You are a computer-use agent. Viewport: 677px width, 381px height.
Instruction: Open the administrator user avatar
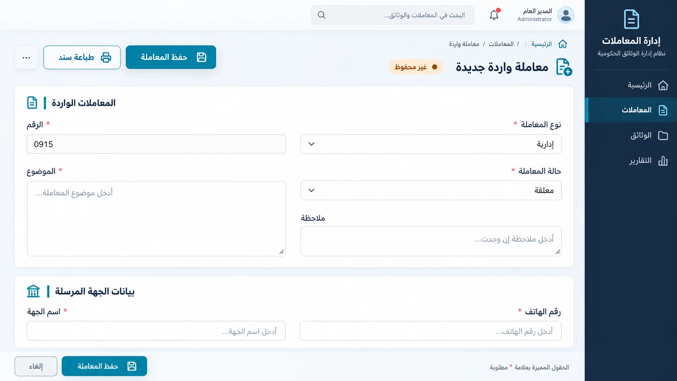(566, 15)
